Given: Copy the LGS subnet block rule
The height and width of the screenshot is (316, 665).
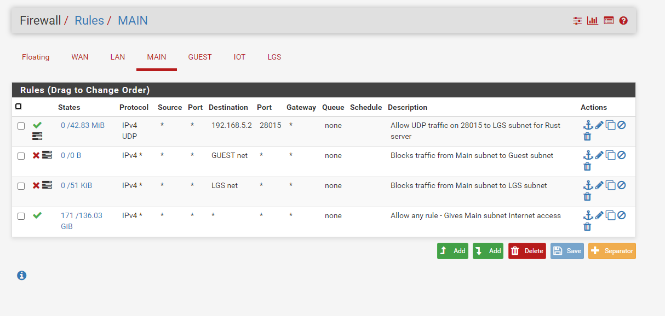Looking at the screenshot, I should [610, 185].
